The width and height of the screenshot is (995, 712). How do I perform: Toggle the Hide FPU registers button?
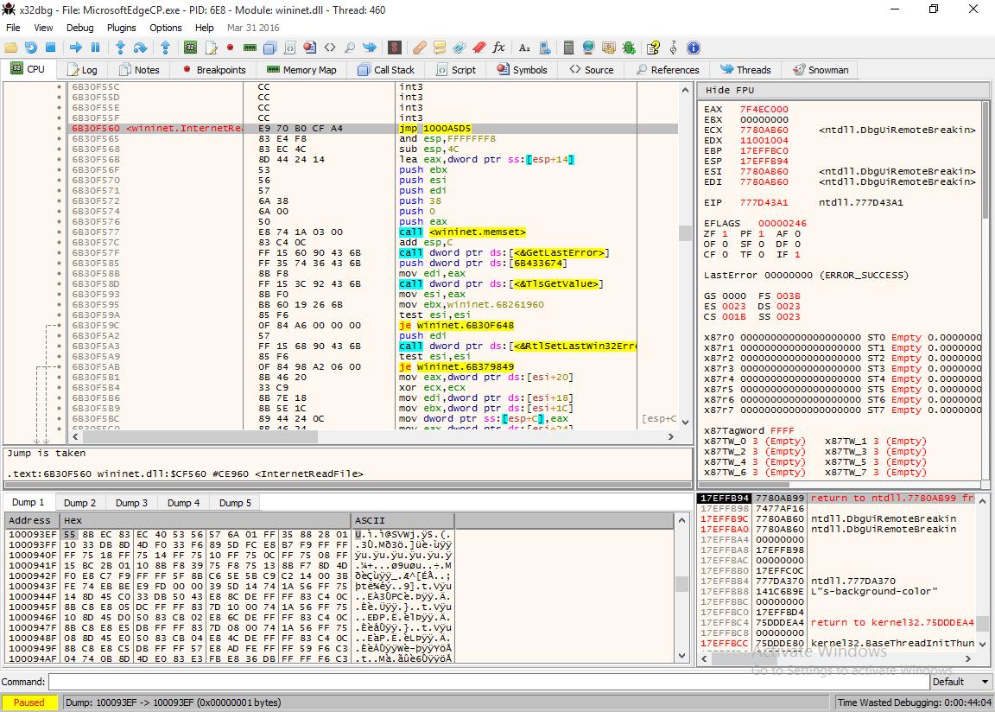coord(730,90)
